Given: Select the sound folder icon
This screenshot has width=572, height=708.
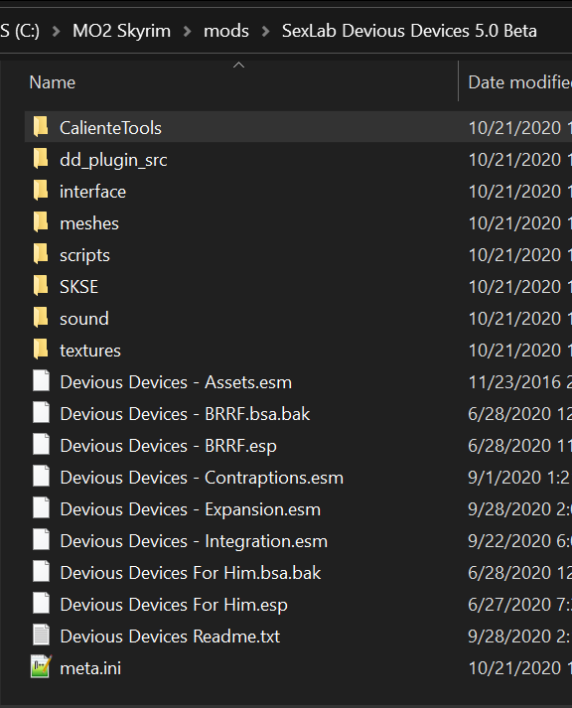Looking at the screenshot, I should 41,318.
